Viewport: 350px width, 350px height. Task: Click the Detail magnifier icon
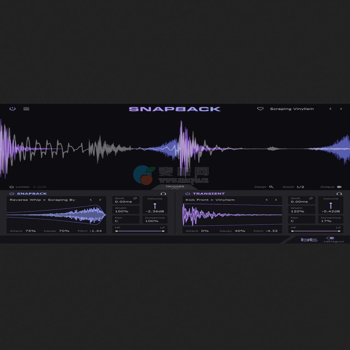(x=271, y=187)
